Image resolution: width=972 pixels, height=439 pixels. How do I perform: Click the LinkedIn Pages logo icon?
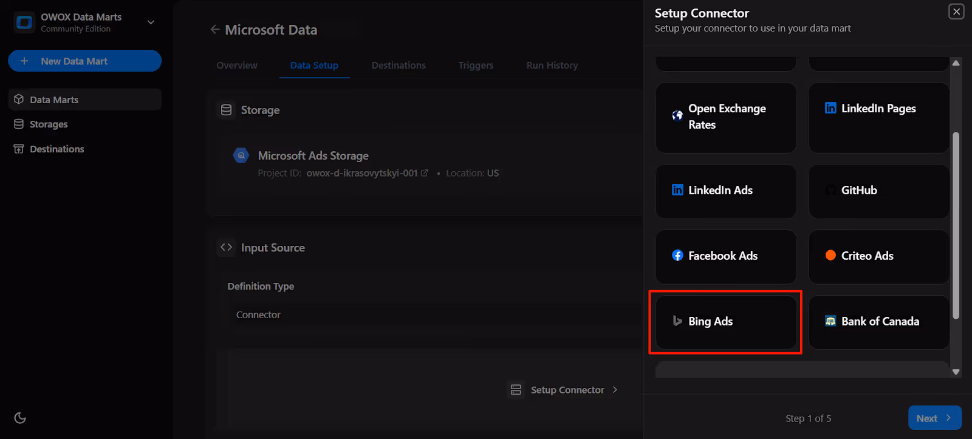pyautogui.click(x=830, y=108)
